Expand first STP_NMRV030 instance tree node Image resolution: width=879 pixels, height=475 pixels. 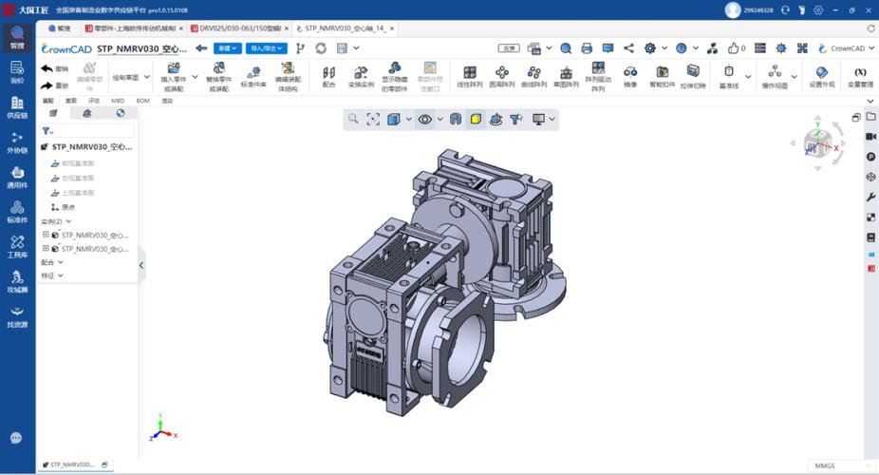(x=46, y=235)
